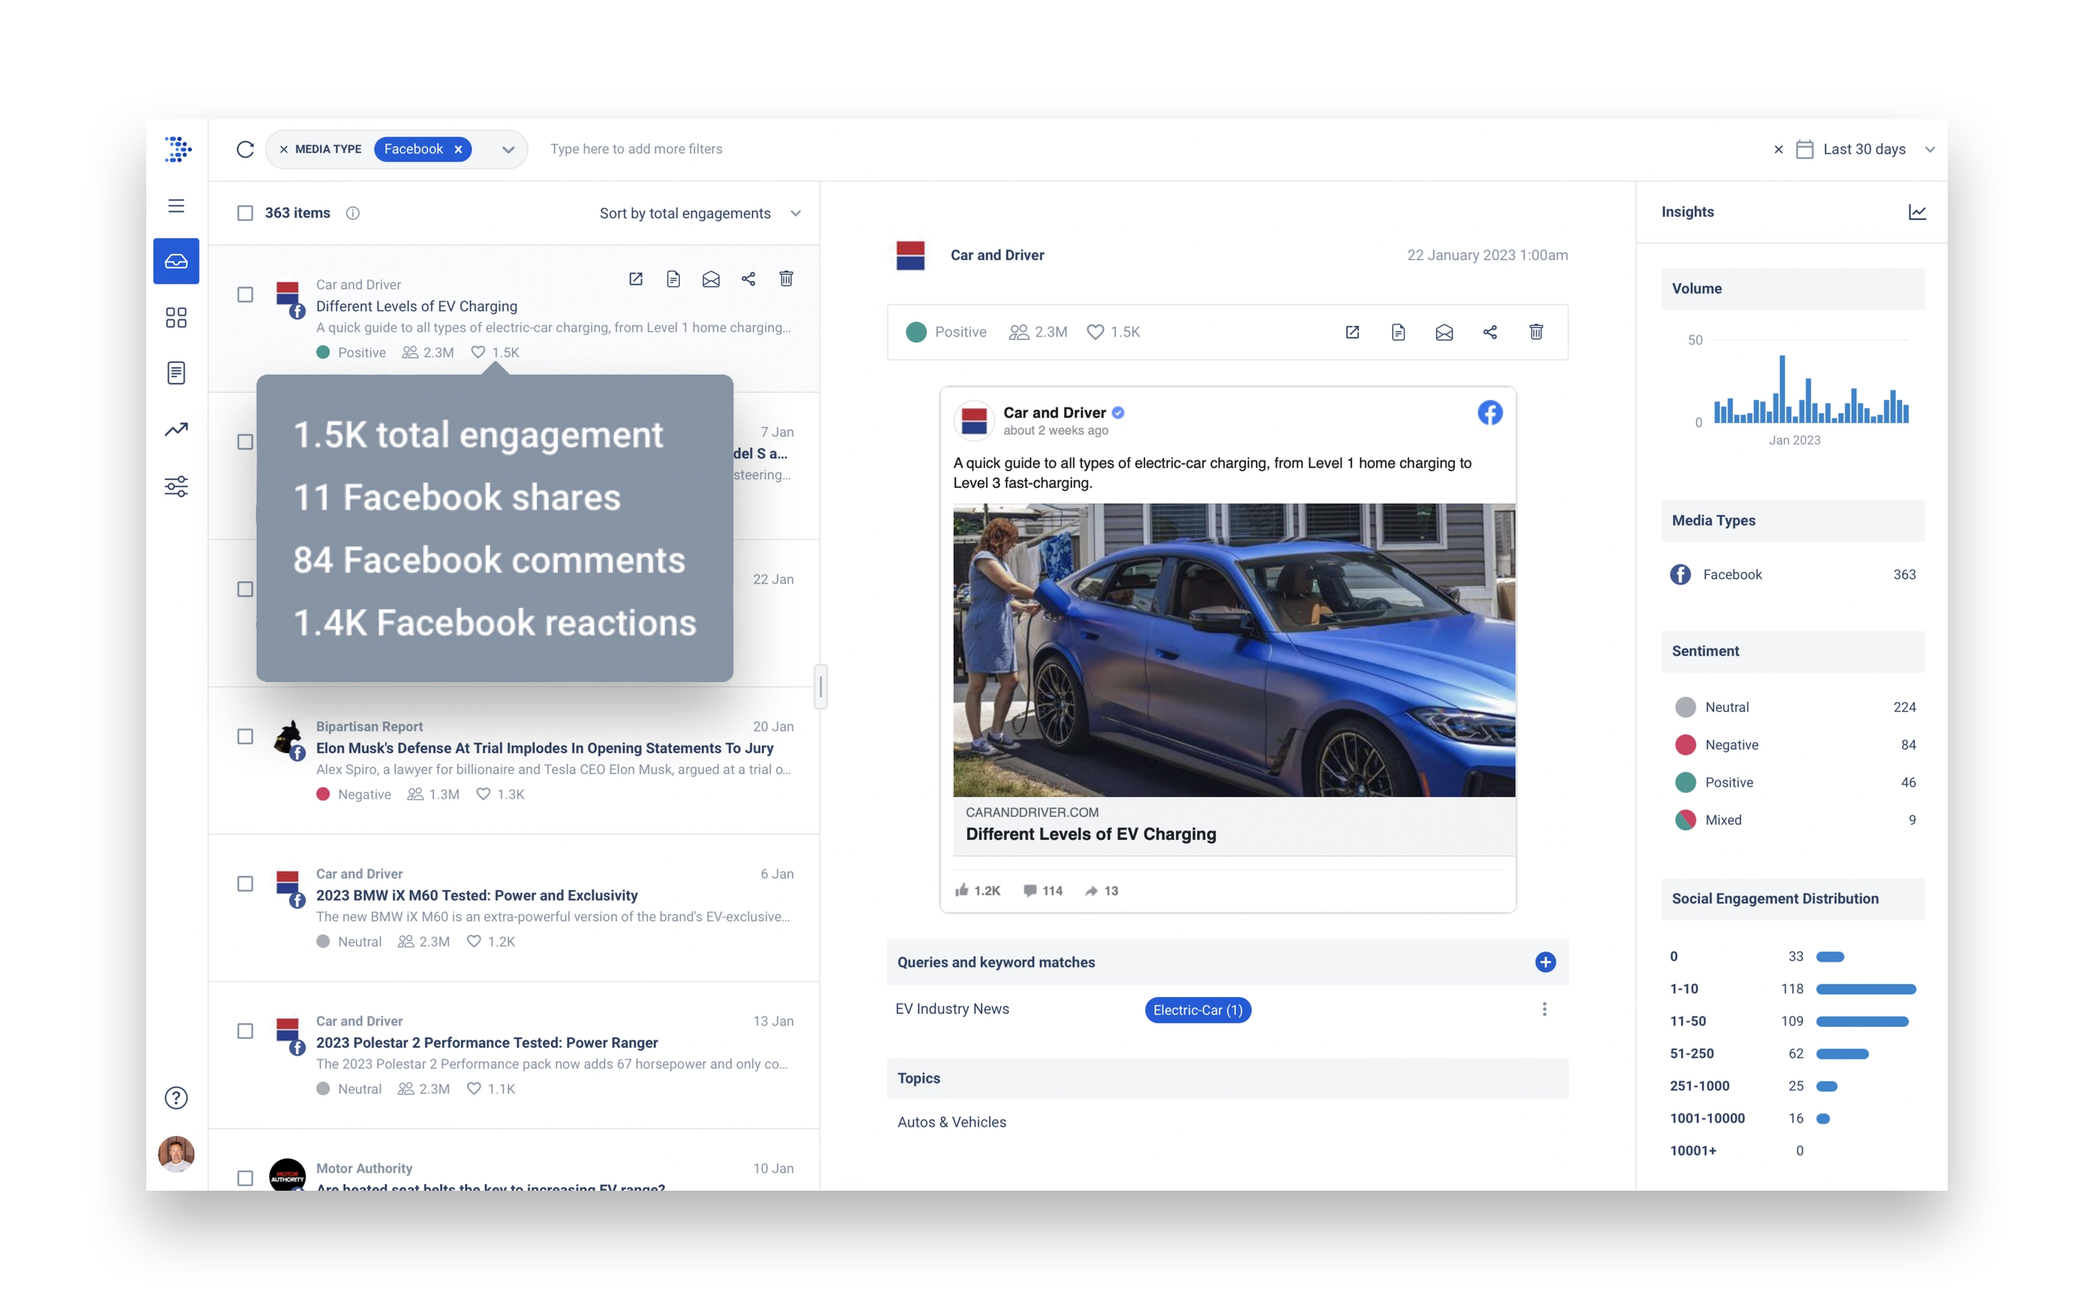This screenshot has width=2094, height=1295.
Task: Grab the panel divider handle
Action: [x=821, y=687]
